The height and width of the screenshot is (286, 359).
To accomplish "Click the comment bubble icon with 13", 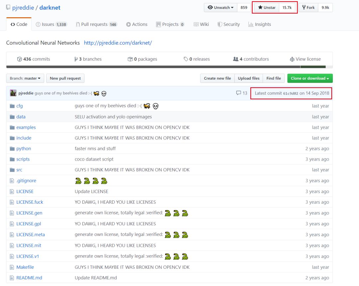I will [238, 93].
